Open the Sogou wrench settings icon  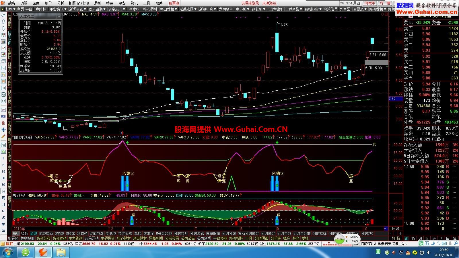[456, 243]
